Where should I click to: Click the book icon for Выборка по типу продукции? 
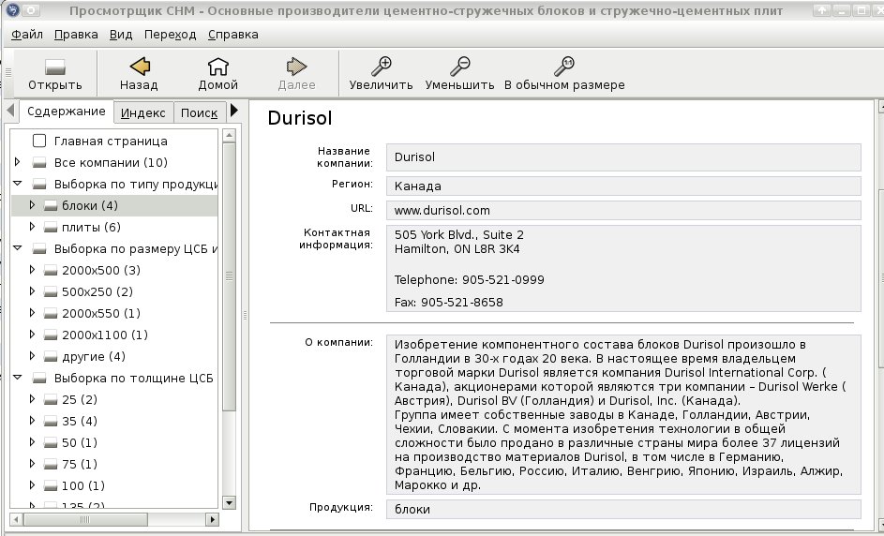pyautogui.click(x=38, y=185)
